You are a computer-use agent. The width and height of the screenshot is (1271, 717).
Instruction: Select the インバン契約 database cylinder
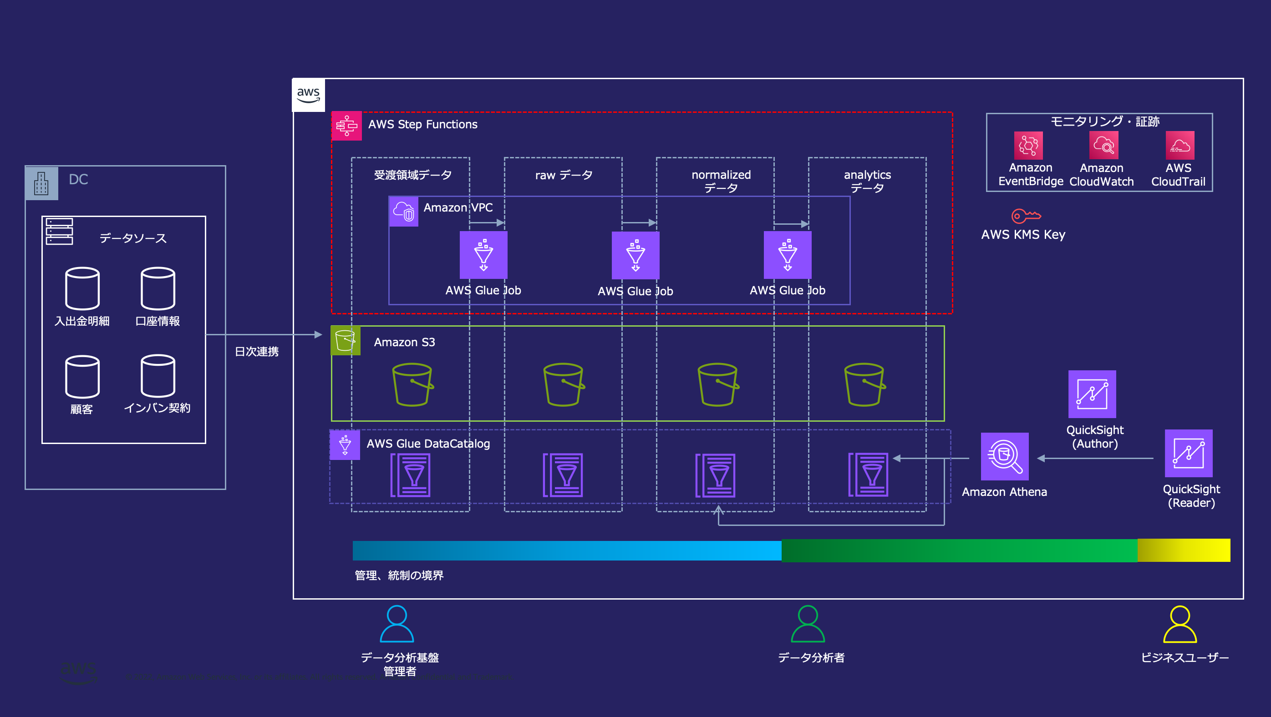click(158, 376)
